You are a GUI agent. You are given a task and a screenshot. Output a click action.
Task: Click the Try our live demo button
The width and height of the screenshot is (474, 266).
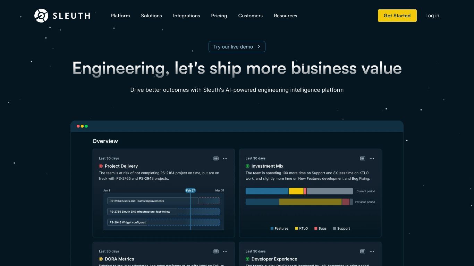pyautogui.click(x=237, y=47)
